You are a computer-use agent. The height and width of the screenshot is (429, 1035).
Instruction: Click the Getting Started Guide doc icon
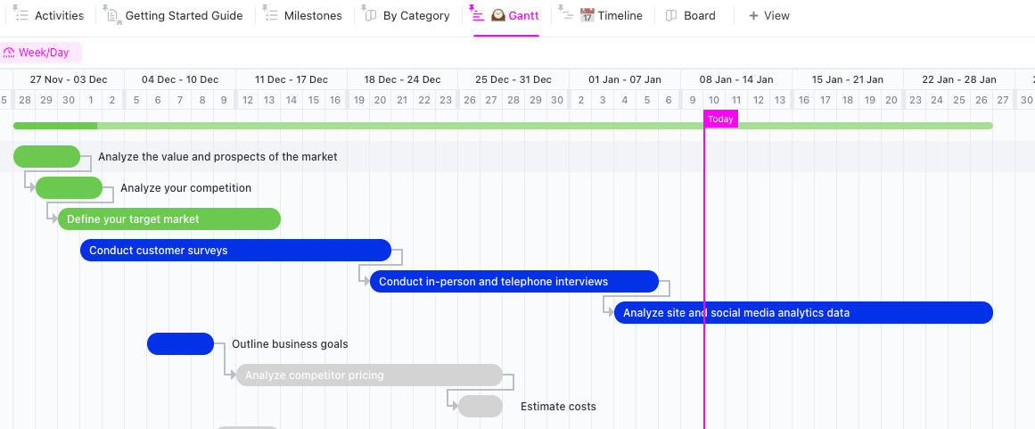112,15
